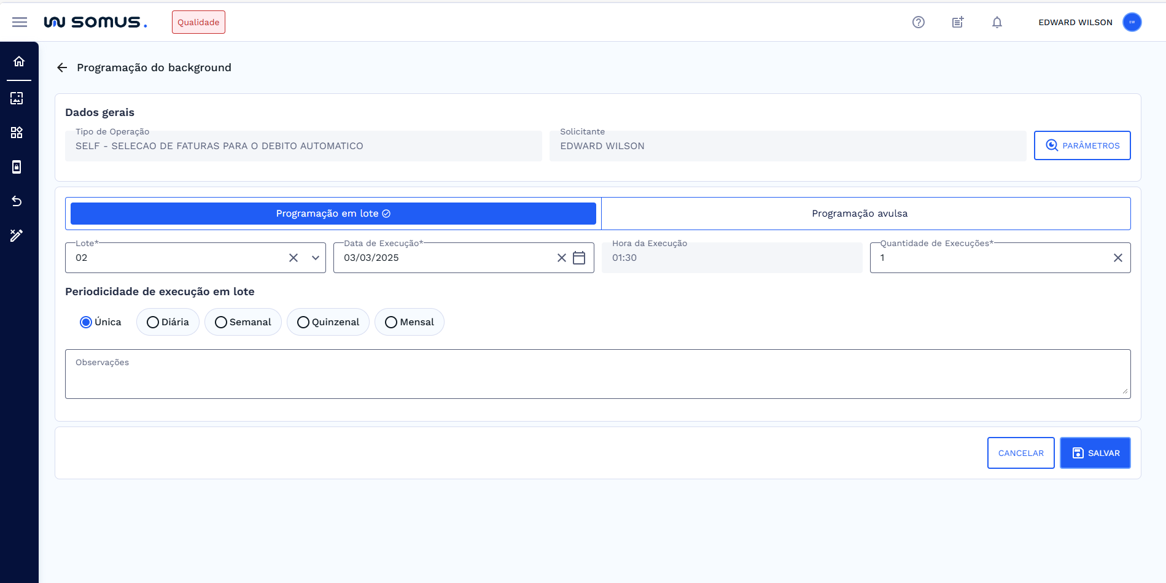Image resolution: width=1166 pixels, height=583 pixels.
Task: Open the help question mark icon
Action: click(919, 22)
